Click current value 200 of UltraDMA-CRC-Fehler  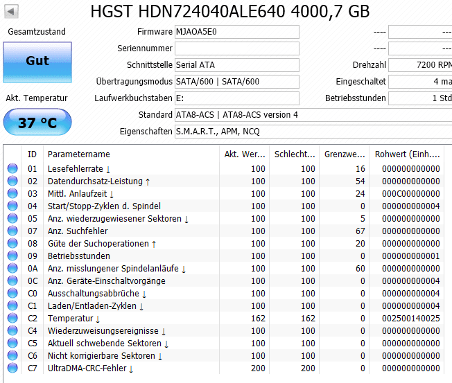coord(258,368)
